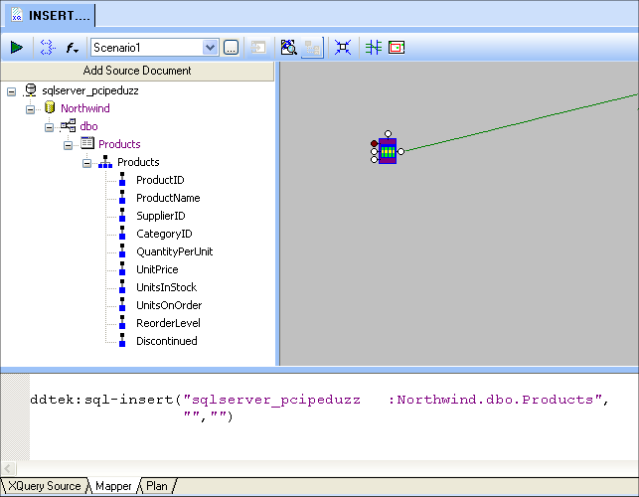Select SupplierID column
This screenshot has width=639, height=497.
(x=161, y=216)
